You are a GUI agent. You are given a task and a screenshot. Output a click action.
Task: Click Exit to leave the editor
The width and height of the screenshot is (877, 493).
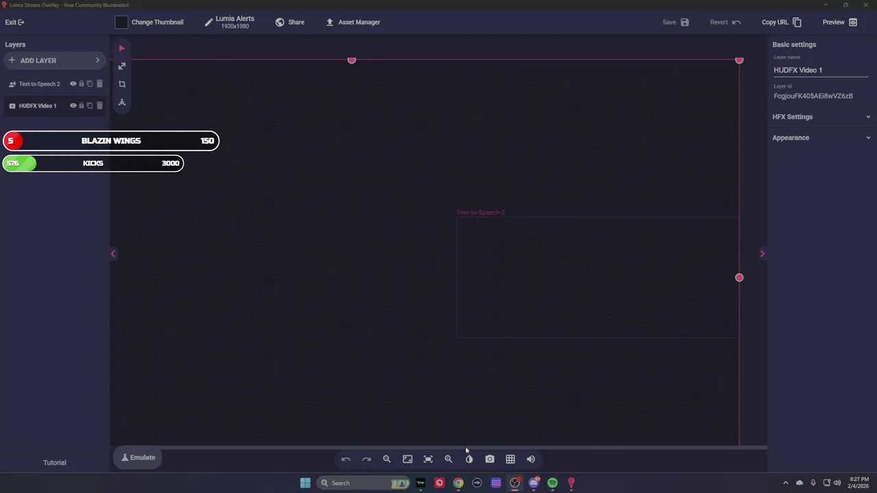pos(14,22)
